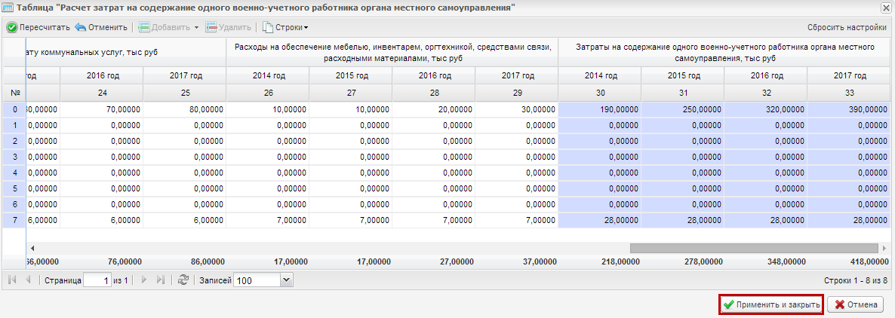Click Применить и закрыть button
This screenshot has width=895, height=318.
771,305
